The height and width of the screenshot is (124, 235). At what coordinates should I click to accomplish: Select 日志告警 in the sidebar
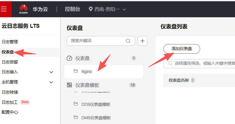point(10,62)
